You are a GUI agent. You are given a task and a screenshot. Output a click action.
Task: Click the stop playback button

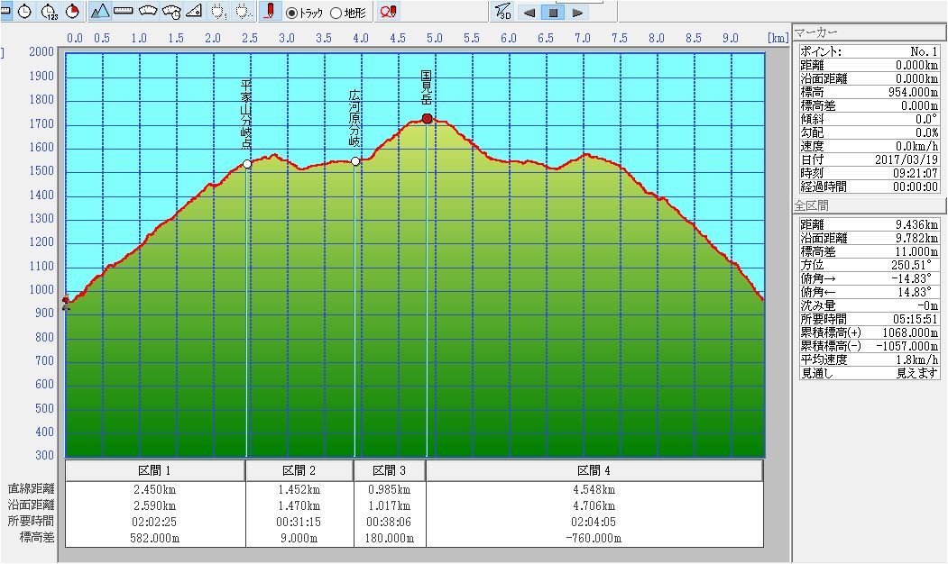click(x=553, y=13)
